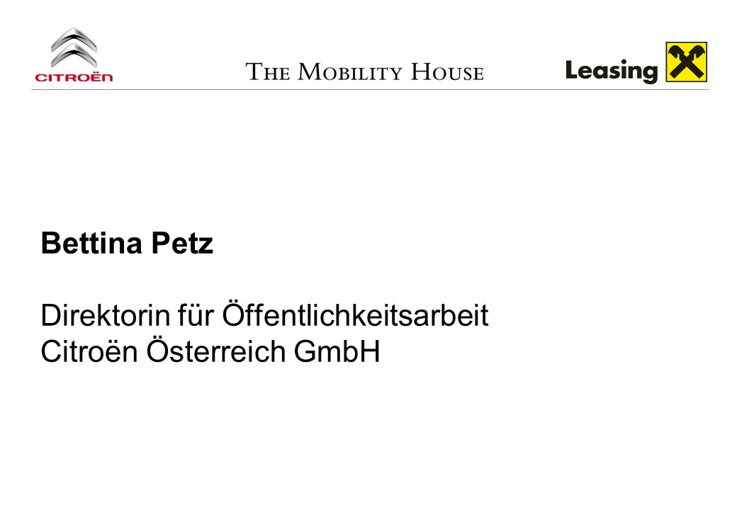This screenshot has height=510, width=737.
Task: Click the word Direktorin
Action: click(x=106, y=315)
